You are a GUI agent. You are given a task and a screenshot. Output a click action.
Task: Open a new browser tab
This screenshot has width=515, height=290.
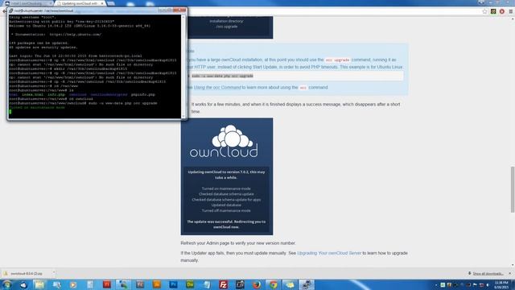point(111,3)
